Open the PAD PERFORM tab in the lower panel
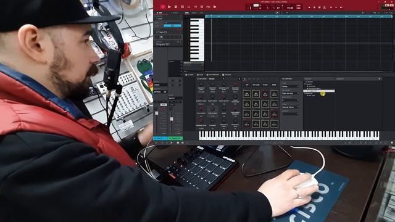 click(213, 75)
